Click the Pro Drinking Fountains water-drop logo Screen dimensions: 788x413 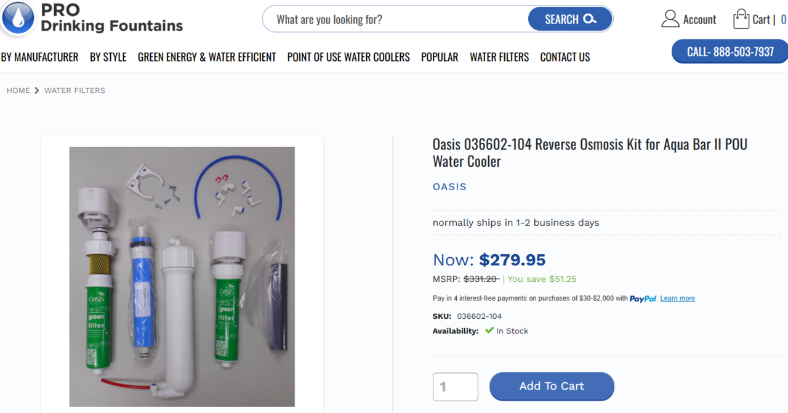pos(18,17)
